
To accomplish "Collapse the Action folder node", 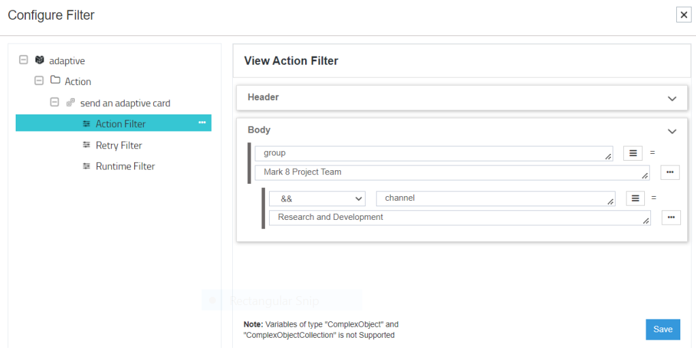I will coord(39,81).
